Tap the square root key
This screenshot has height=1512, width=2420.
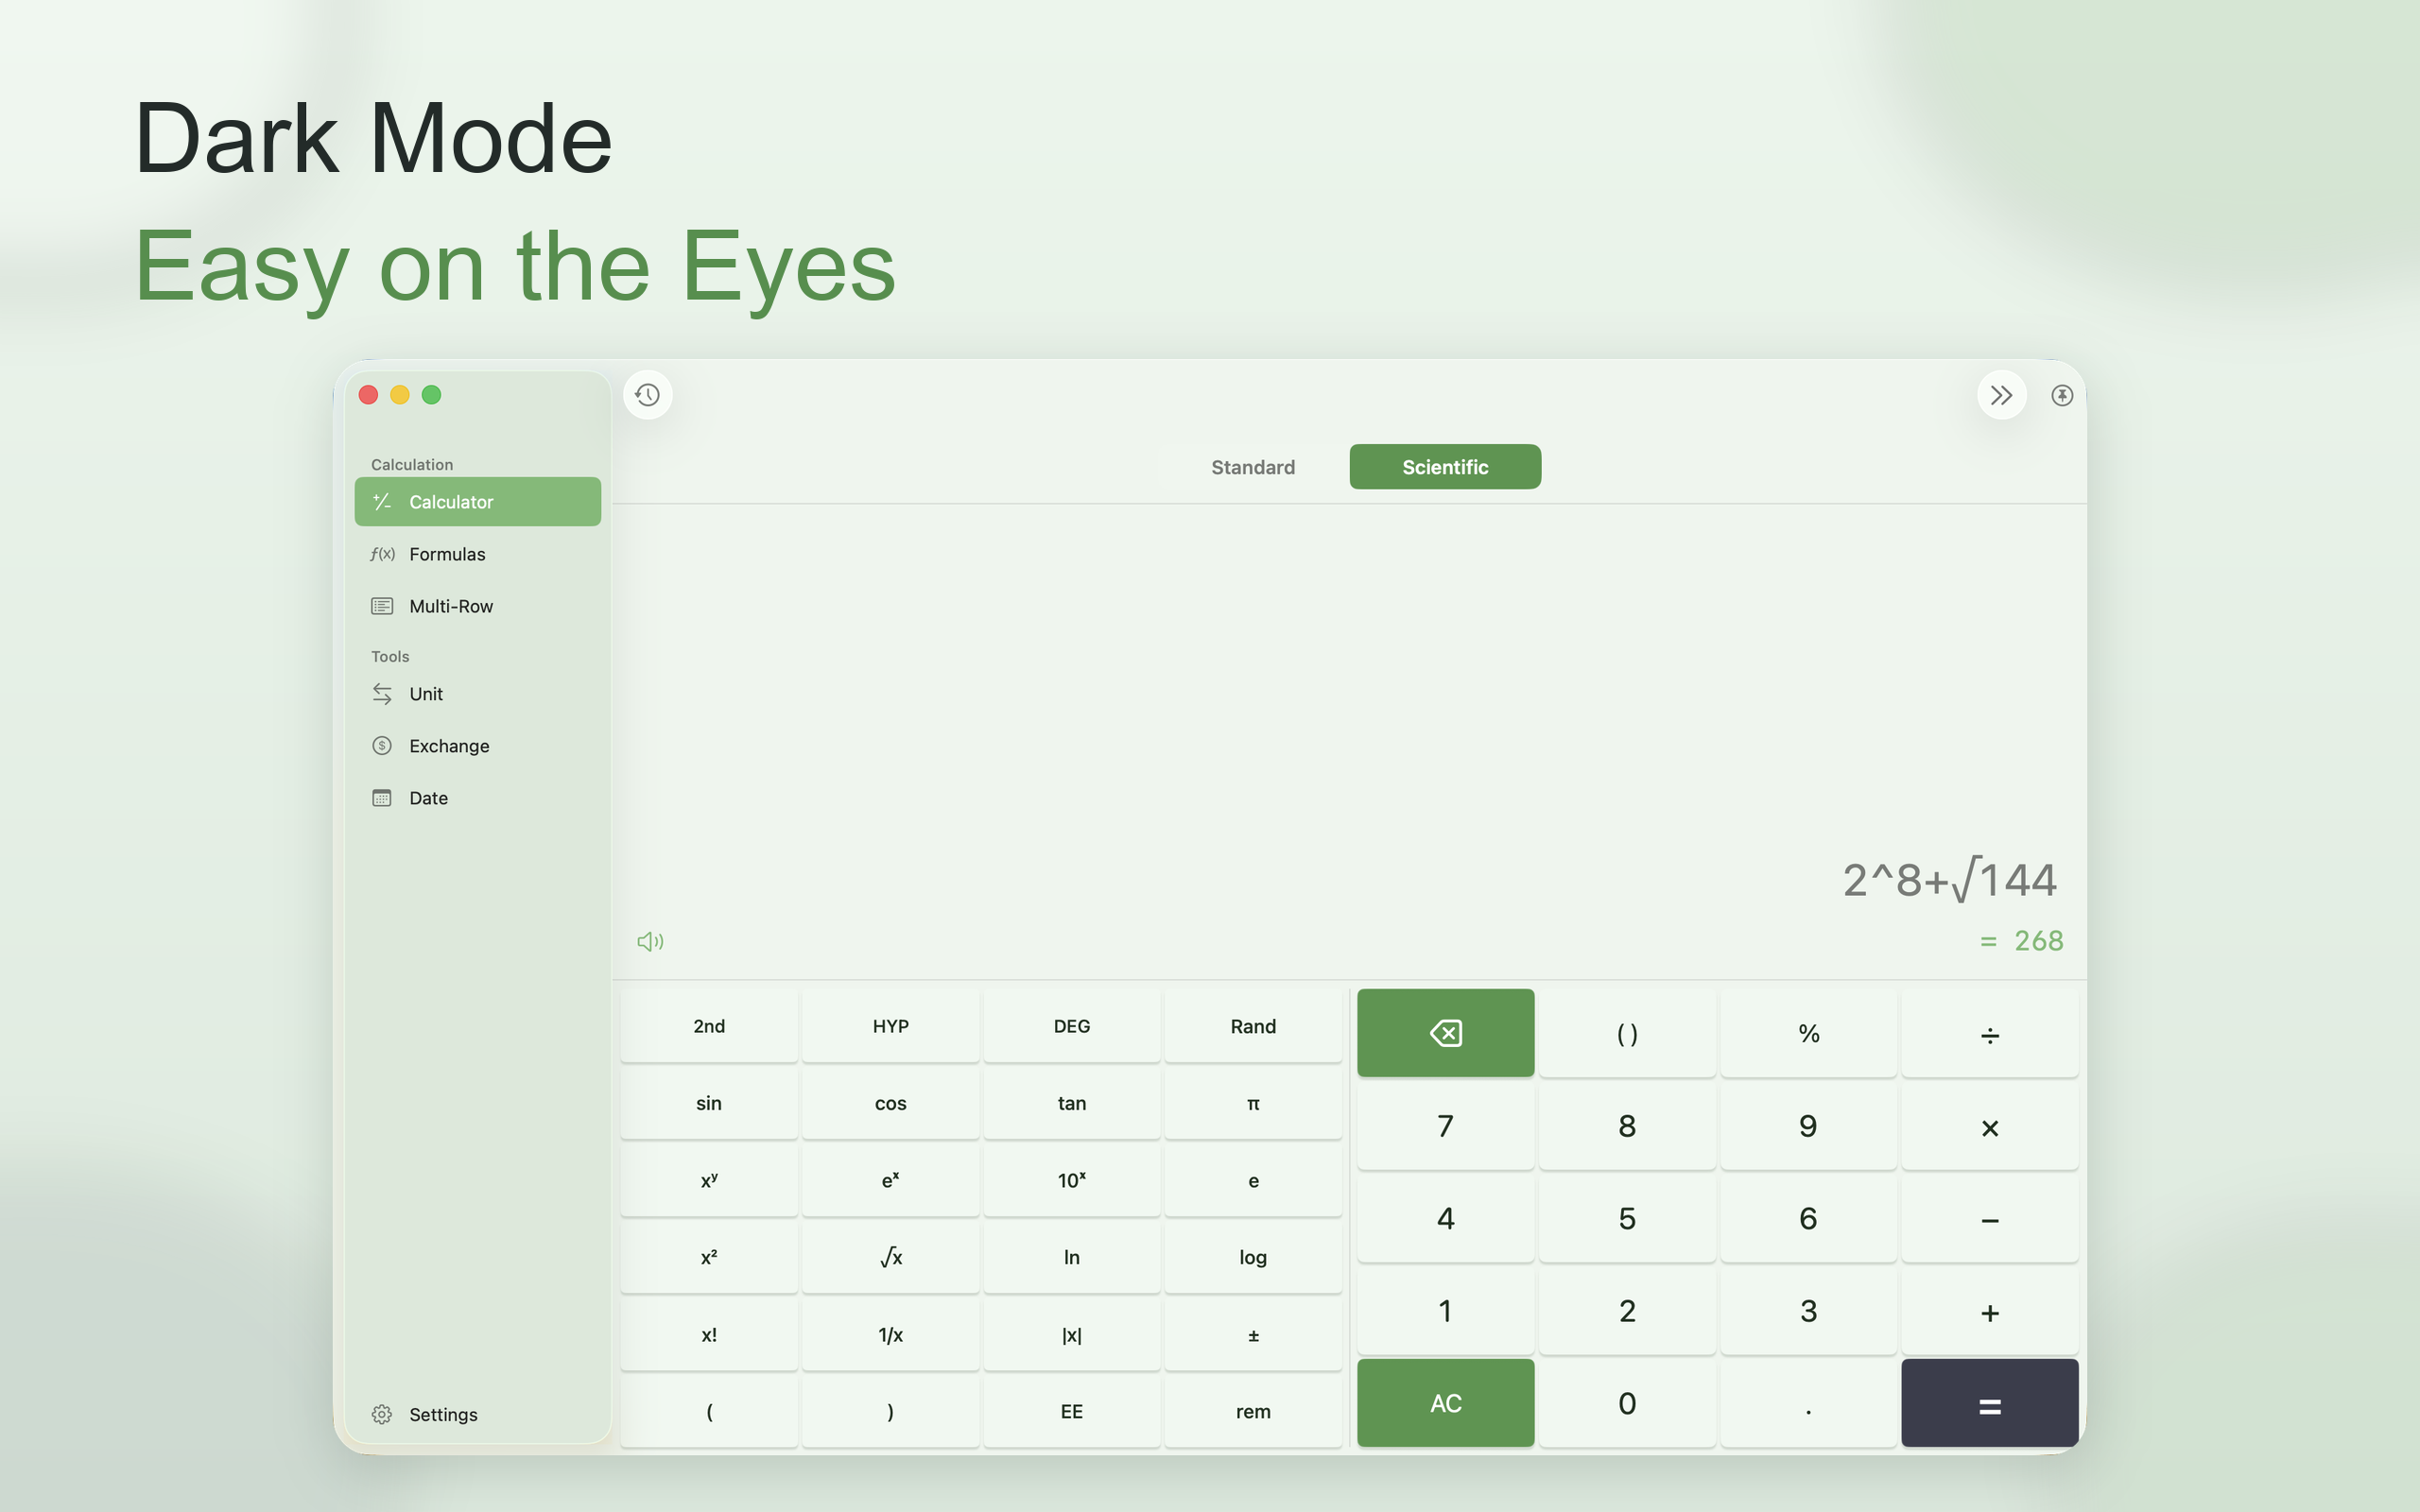(890, 1257)
